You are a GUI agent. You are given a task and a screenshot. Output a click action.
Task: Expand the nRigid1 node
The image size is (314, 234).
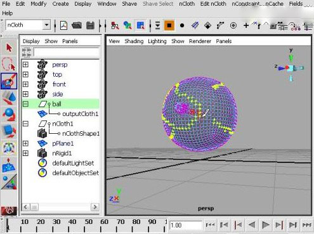25,153
